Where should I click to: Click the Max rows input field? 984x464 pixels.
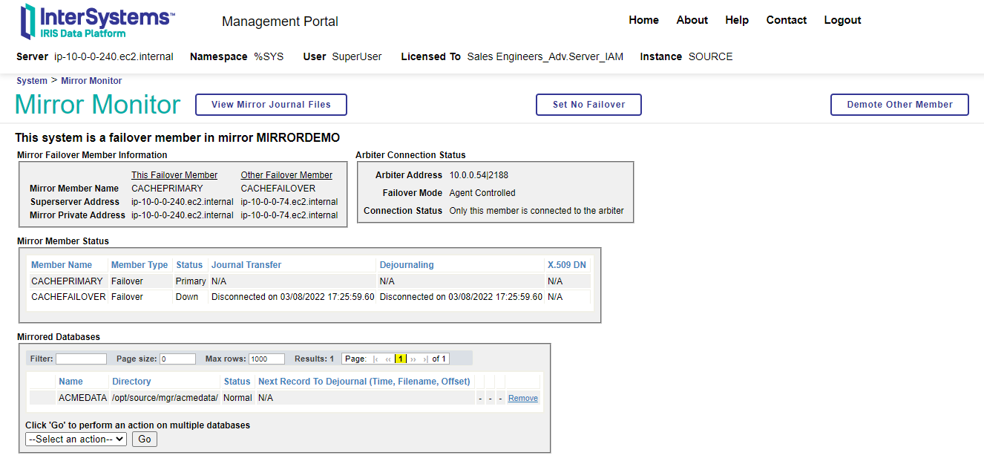267,359
